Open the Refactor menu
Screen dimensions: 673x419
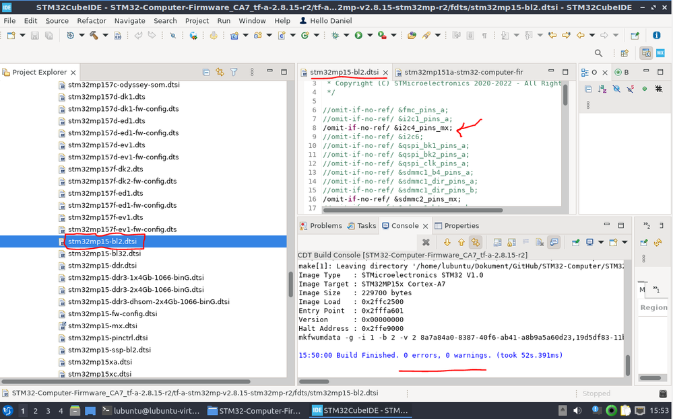pos(92,21)
